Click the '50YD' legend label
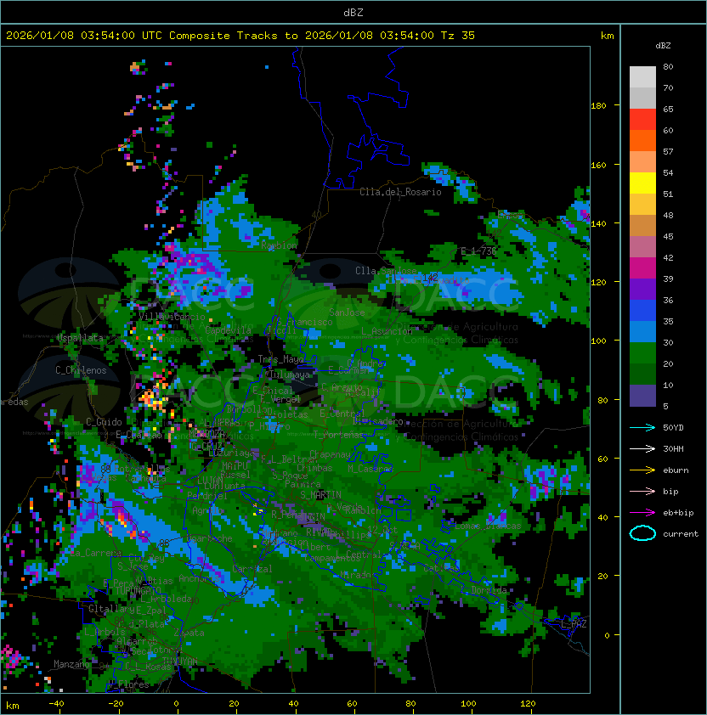707x715 pixels. click(673, 427)
